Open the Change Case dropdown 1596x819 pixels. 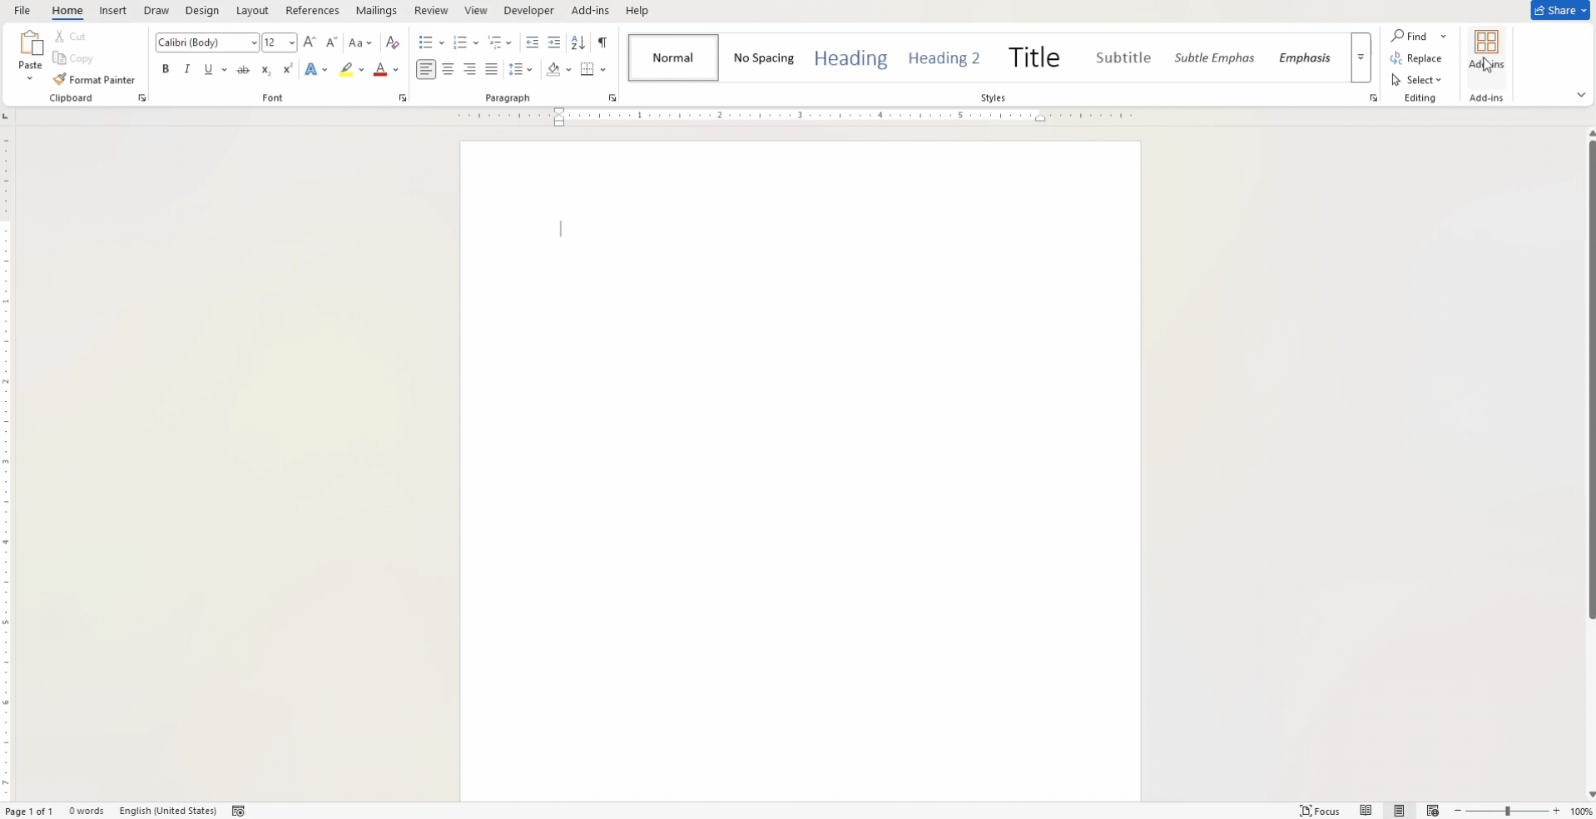click(x=359, y=42)
